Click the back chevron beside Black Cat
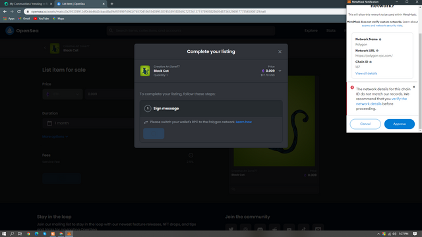 pyautogui.click(x=45, y=48)
